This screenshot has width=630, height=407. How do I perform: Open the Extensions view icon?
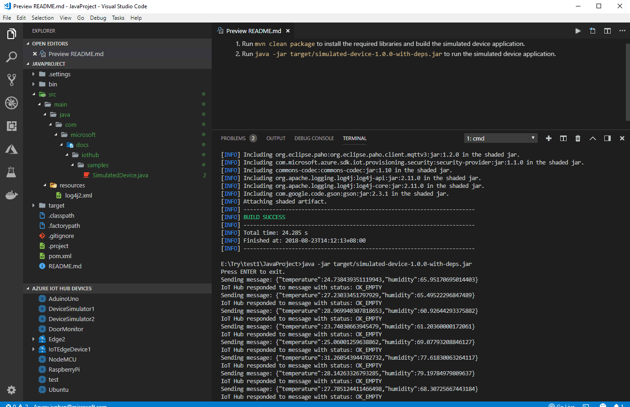pos(11,126)
